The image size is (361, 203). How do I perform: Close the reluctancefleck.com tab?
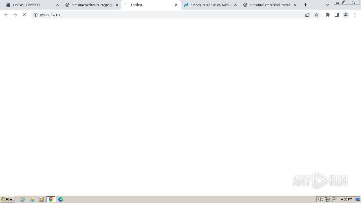295,5
